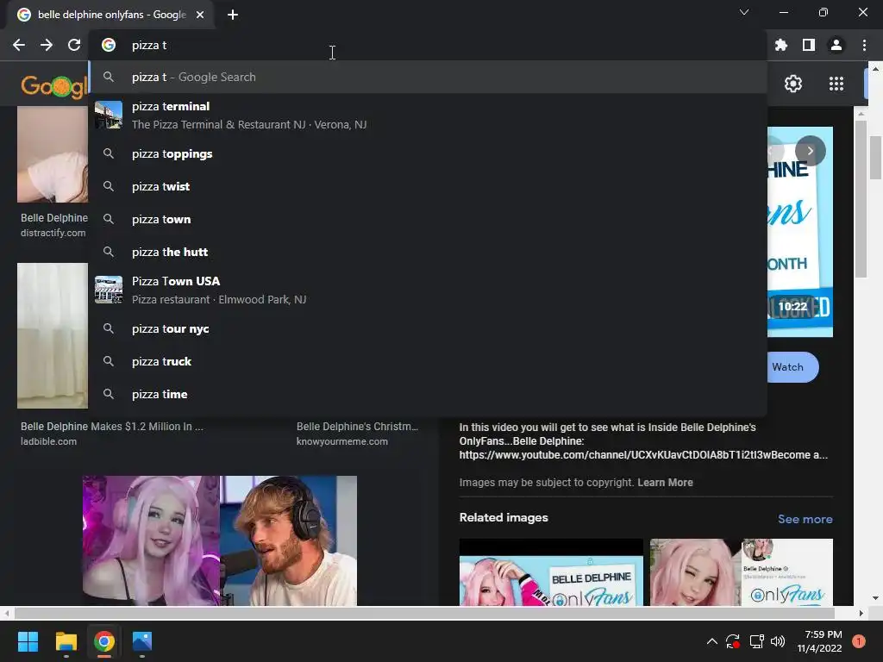
Task: Click the sync tray icon with red dot
Action: [x=733, y=641]
